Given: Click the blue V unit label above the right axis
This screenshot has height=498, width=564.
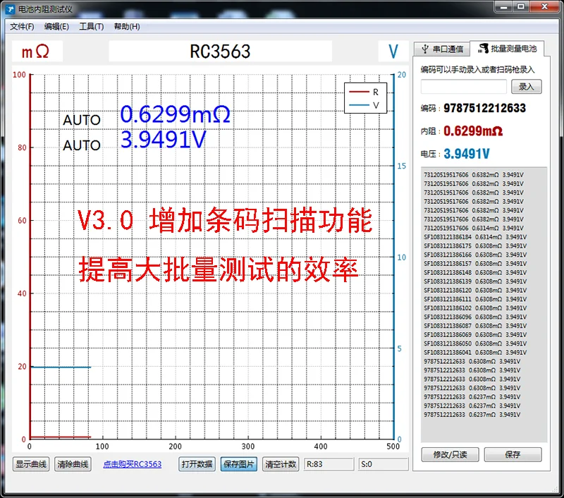Looking at the screenshot, I should 393,51.
